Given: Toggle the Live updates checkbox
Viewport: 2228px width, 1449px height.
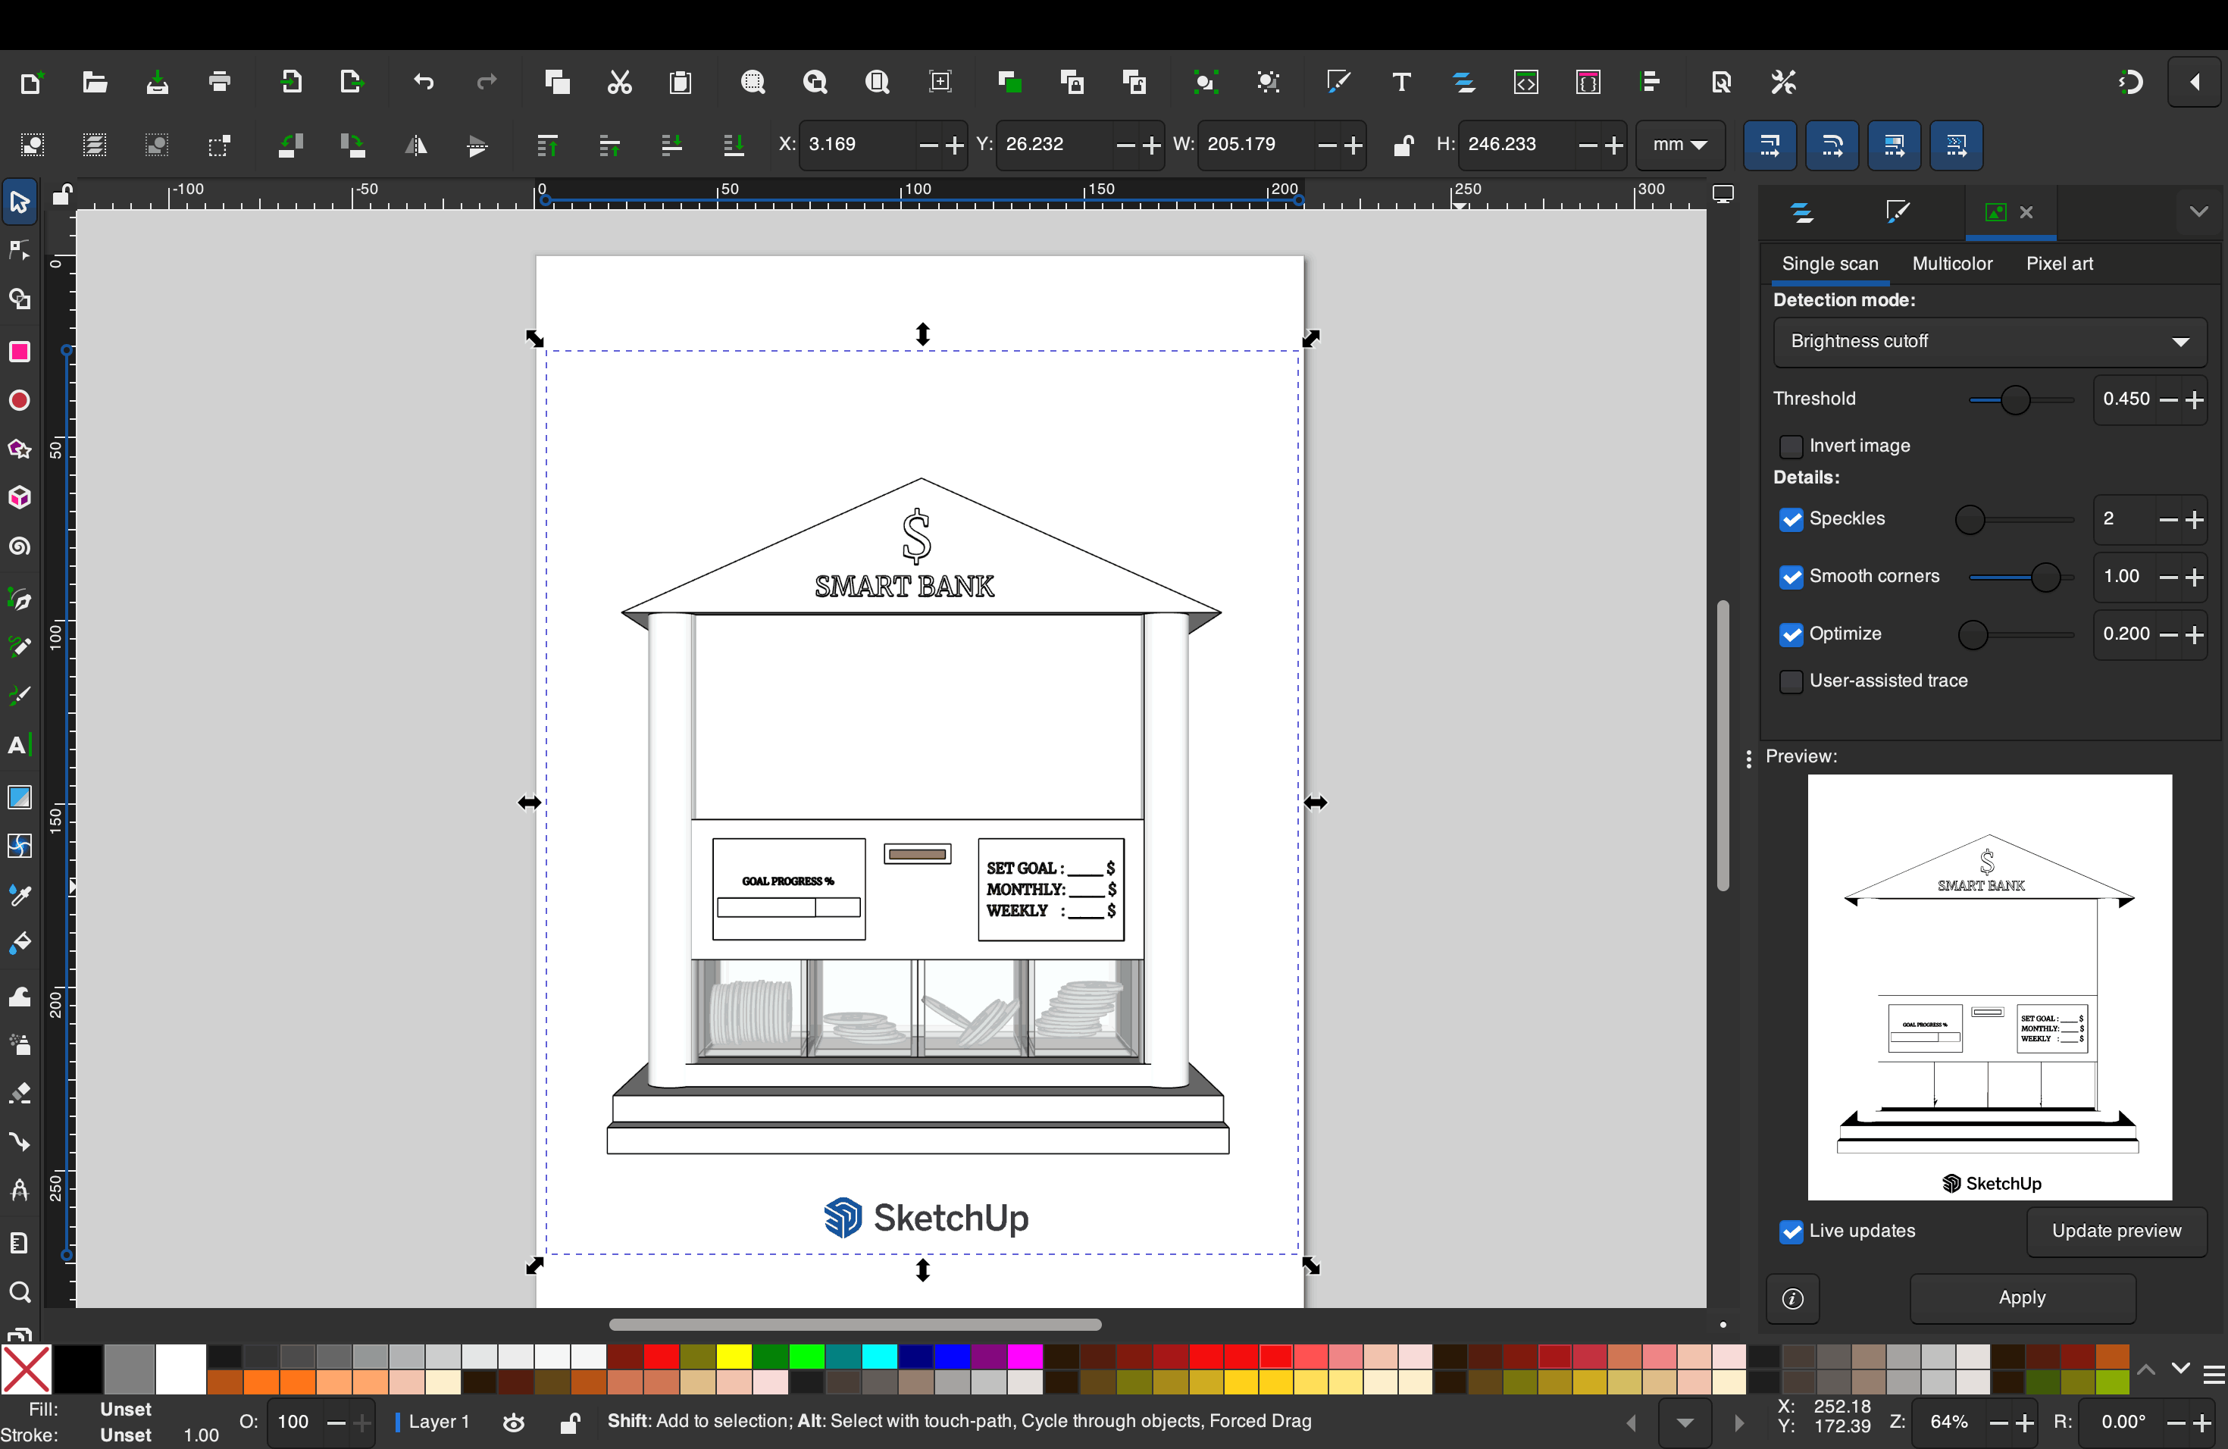Looking at the screenshot, I should [x=1791, y=1231].
